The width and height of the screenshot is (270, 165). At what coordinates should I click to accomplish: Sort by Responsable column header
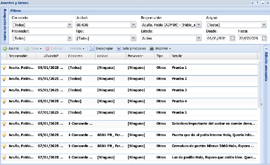click(21, 56)
